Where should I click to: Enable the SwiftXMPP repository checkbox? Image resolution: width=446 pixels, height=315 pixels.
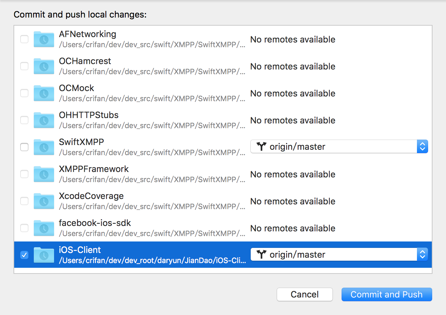coord(24,147)
